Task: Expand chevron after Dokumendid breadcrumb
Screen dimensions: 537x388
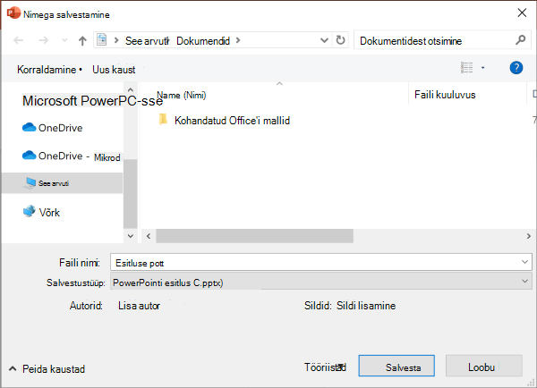Action: pos(238,41)
